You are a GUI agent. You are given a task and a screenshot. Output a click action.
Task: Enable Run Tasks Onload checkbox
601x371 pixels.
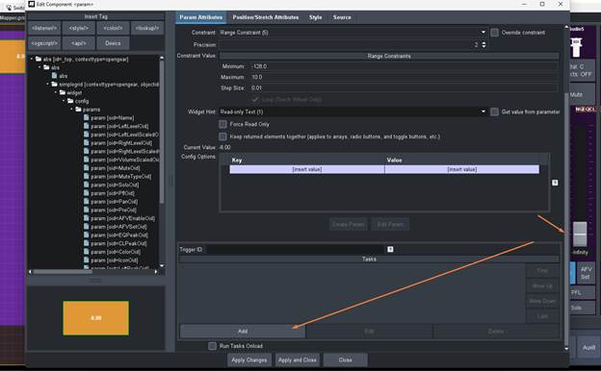(212, 346)
